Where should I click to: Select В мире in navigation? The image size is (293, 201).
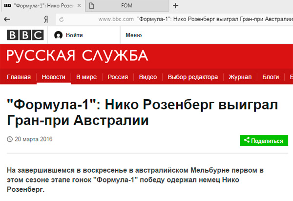pyautogui.click(x=86, y=77)
